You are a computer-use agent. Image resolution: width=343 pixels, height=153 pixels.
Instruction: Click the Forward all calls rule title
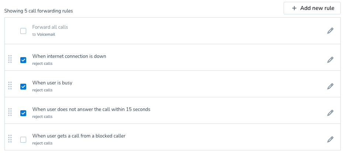tap(50, 27)
